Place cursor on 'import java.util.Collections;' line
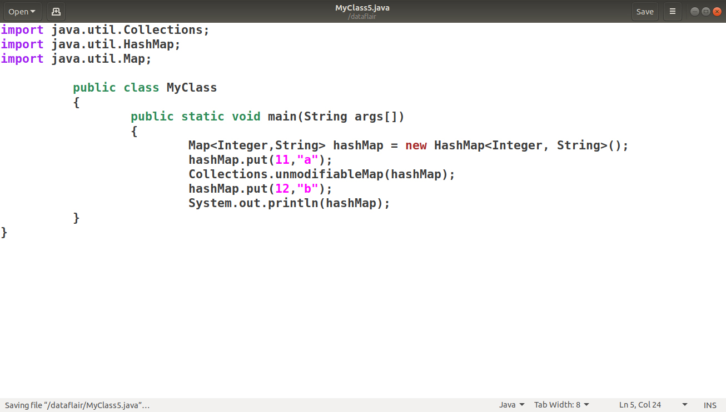Screen dimensions: 726x412 click(105, 30)
